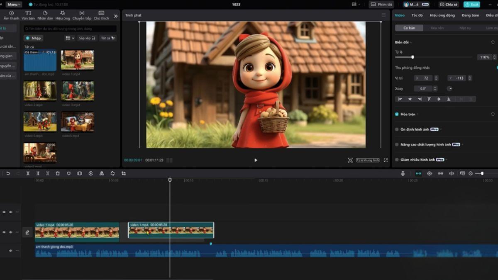Click the reverse playback icon in timeline toolbar
498x280 pixels.
90,173
